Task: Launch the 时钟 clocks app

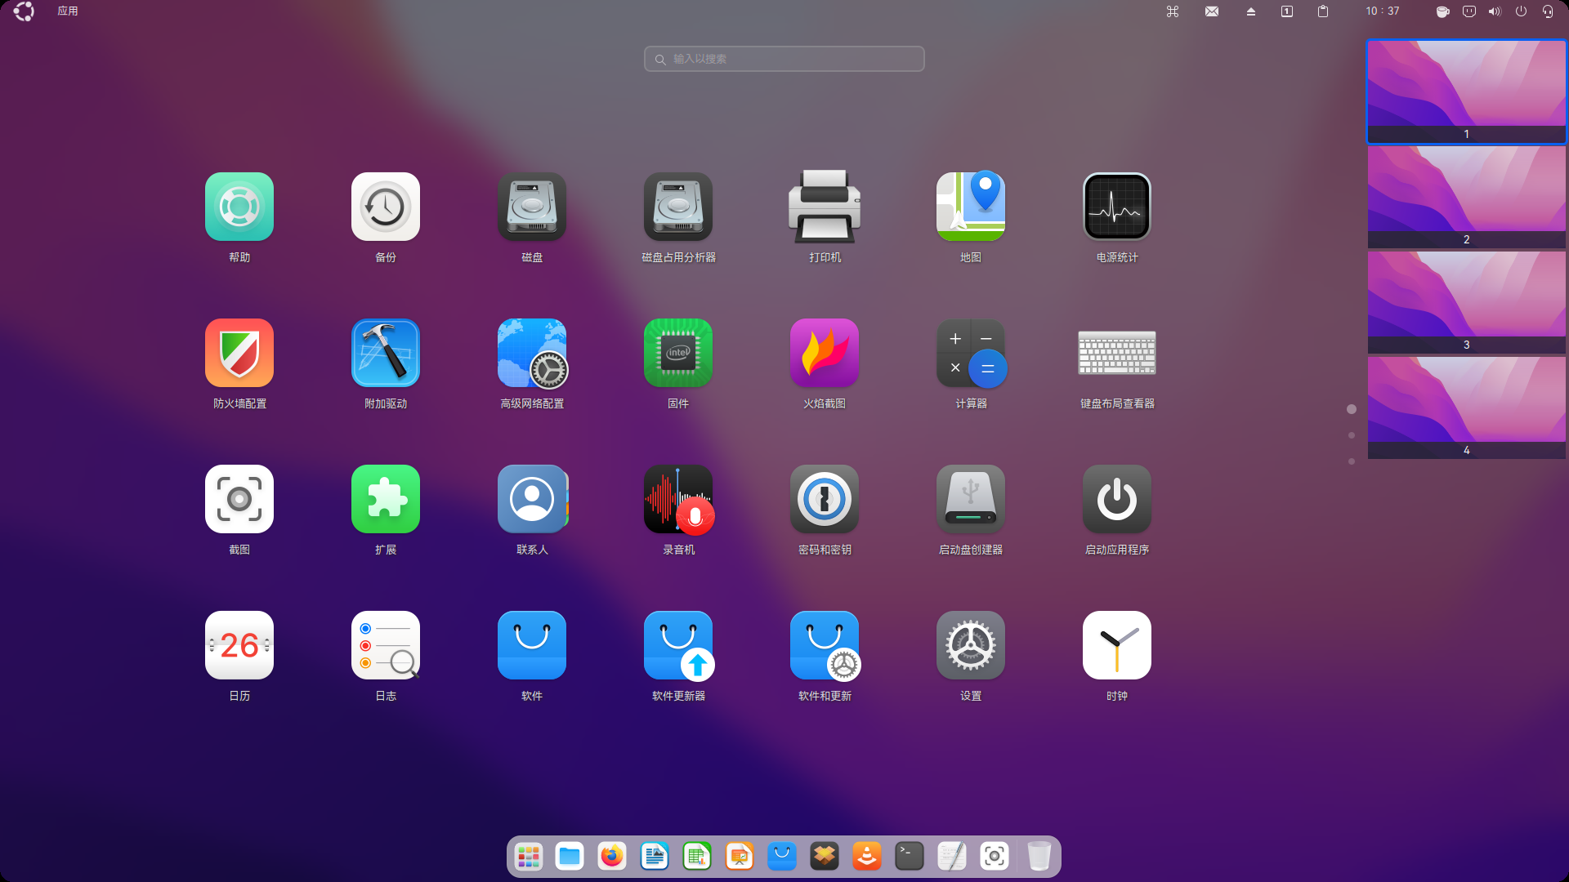Action: [1117, 645]
